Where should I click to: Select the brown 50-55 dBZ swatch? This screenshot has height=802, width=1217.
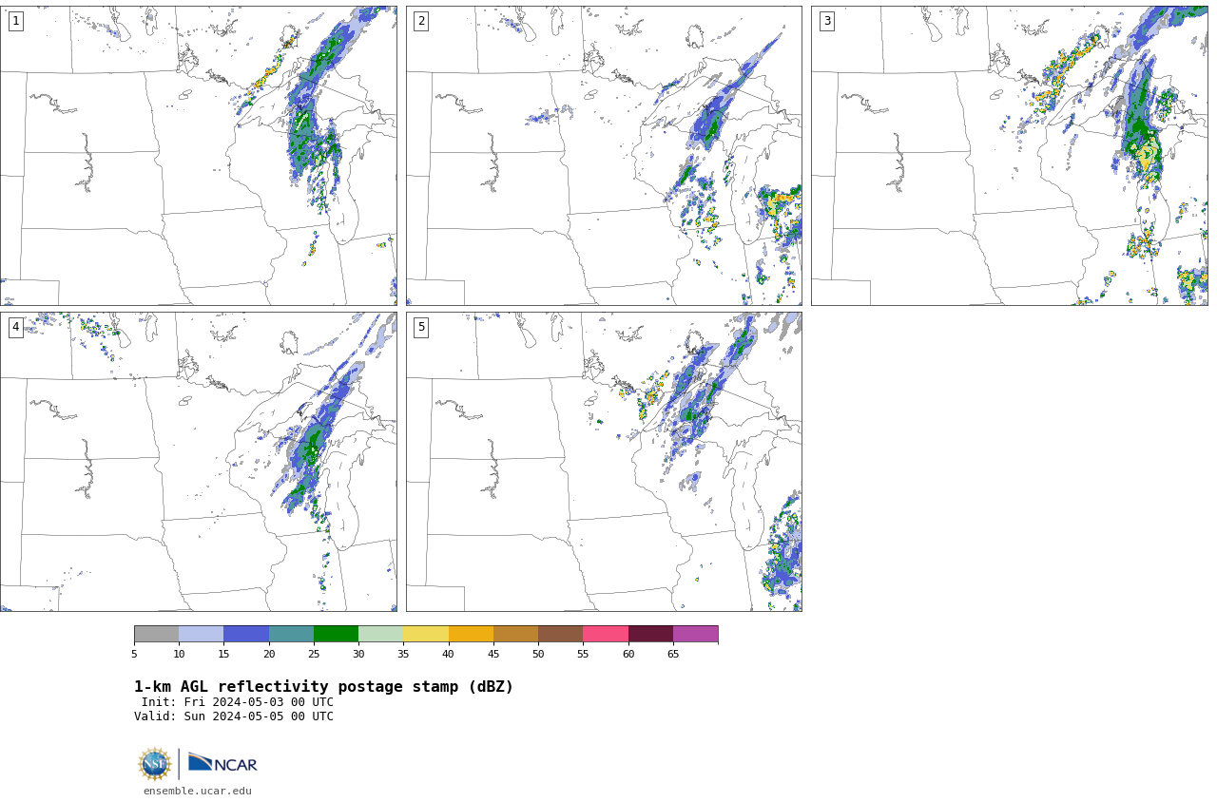click(560, 634)
